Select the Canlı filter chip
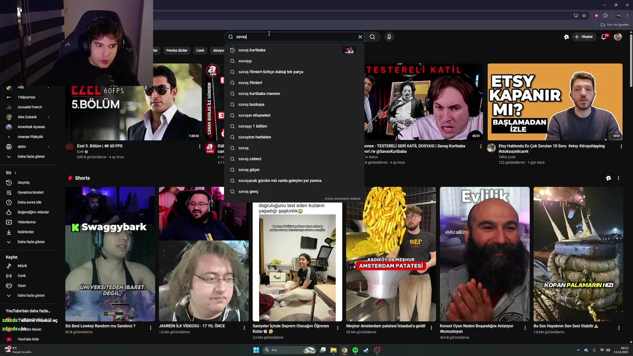The height and width of the screenshot is (356, 633). pyautogui.click(x=200, y=50)
